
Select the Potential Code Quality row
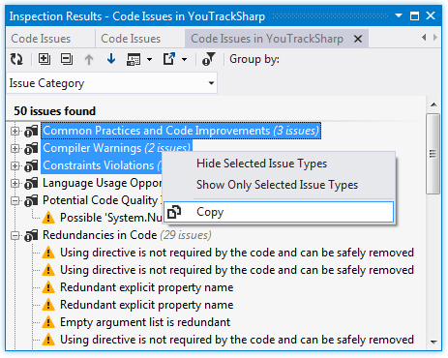click(x=102, y=200)
